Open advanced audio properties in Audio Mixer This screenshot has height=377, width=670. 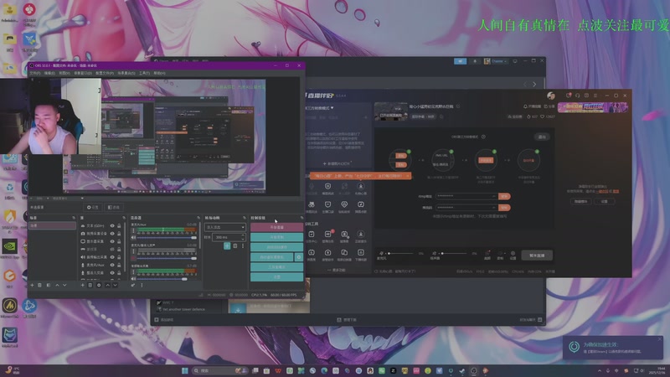pyautogui.click(x=133, y=285)
